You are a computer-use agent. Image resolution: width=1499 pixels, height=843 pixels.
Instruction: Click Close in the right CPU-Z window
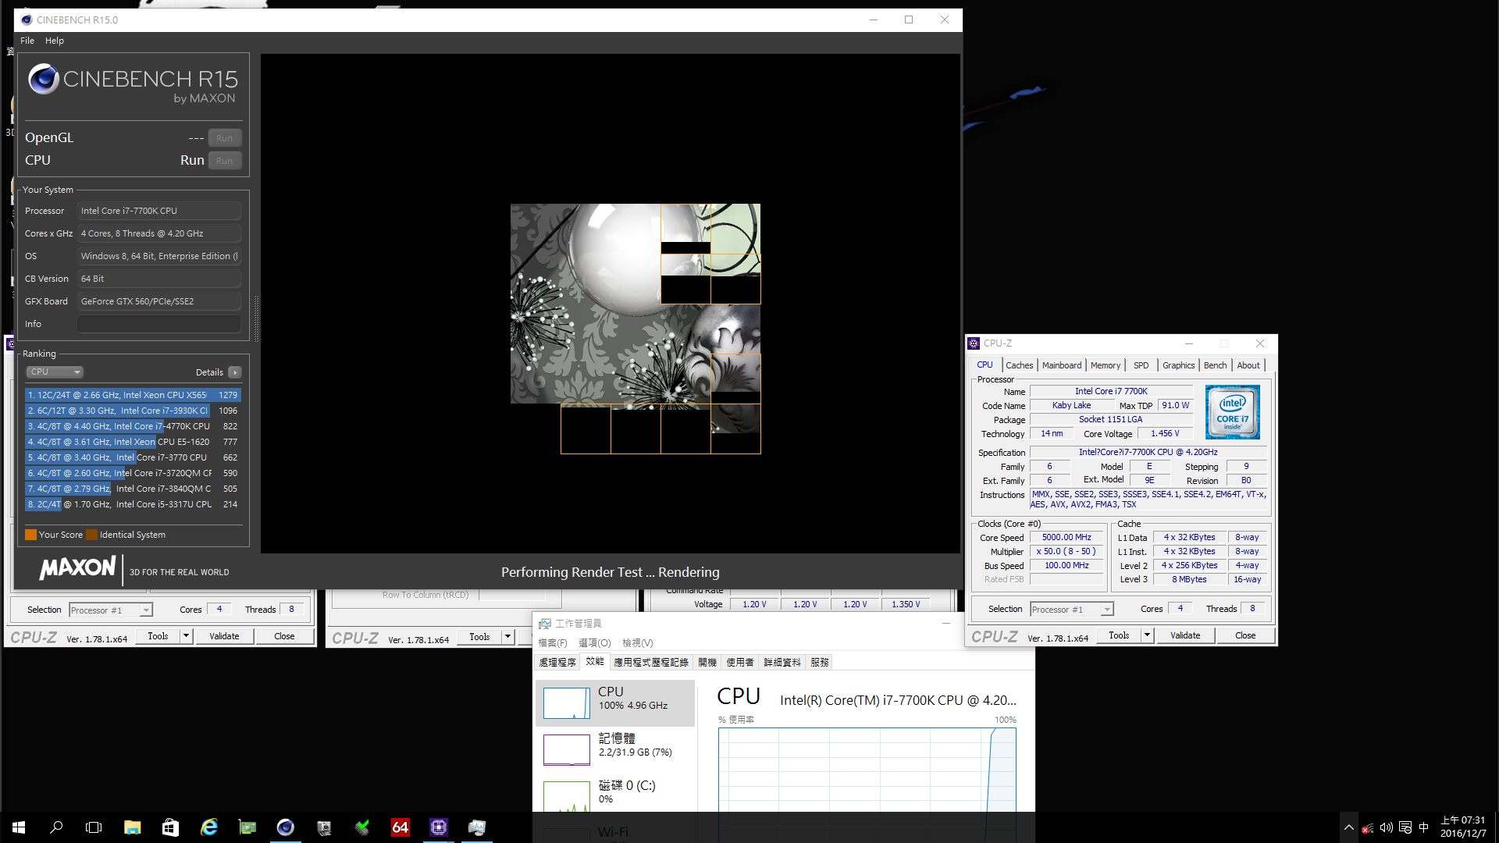(x=1245, y=635)
